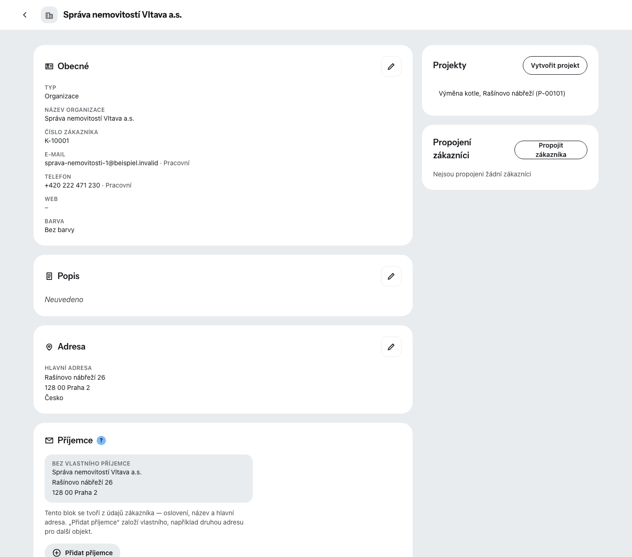Click the Hlavní adresa Rašínovo nábřeží 26 text
This screenshot has width=632, height=557.
75,377
